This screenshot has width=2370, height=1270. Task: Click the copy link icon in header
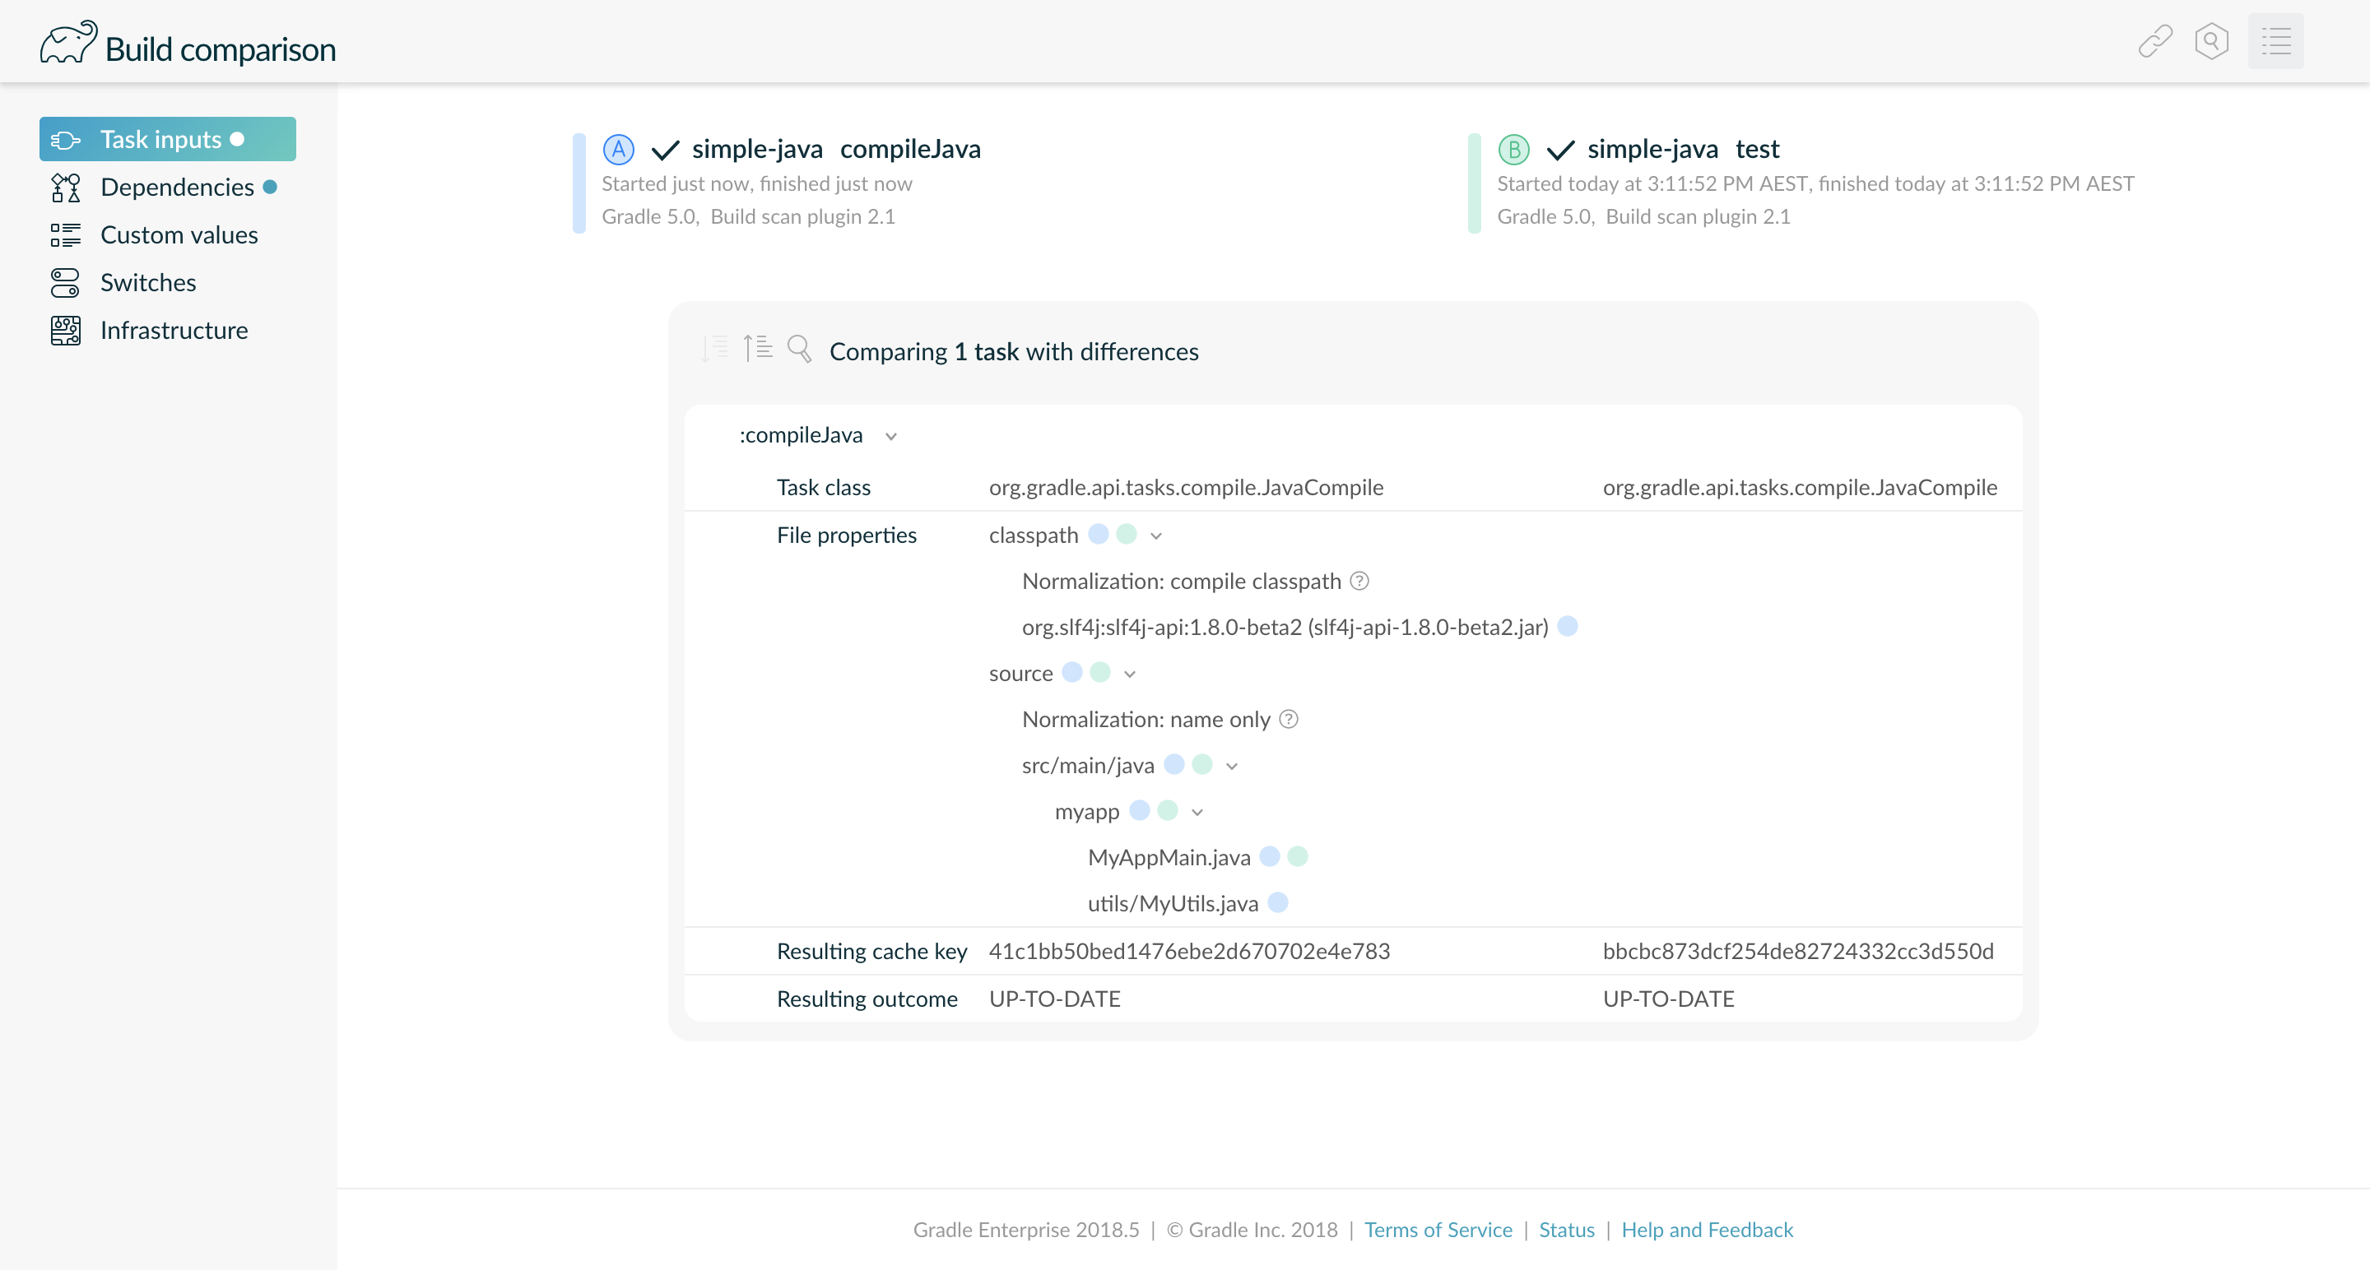pyautogui.click(x=2154, y=41)
